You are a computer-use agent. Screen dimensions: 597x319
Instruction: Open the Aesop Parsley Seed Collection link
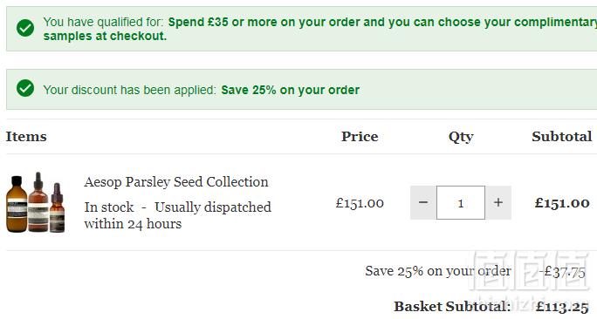[176, 182]
